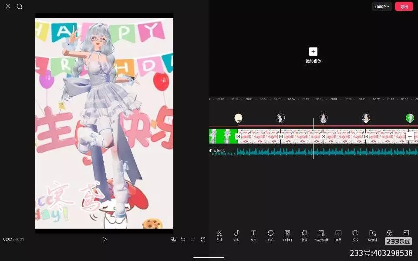The height and width of the screenshot is (261, 418).
Task: Click the search magnifier icon
Action: 20,7
